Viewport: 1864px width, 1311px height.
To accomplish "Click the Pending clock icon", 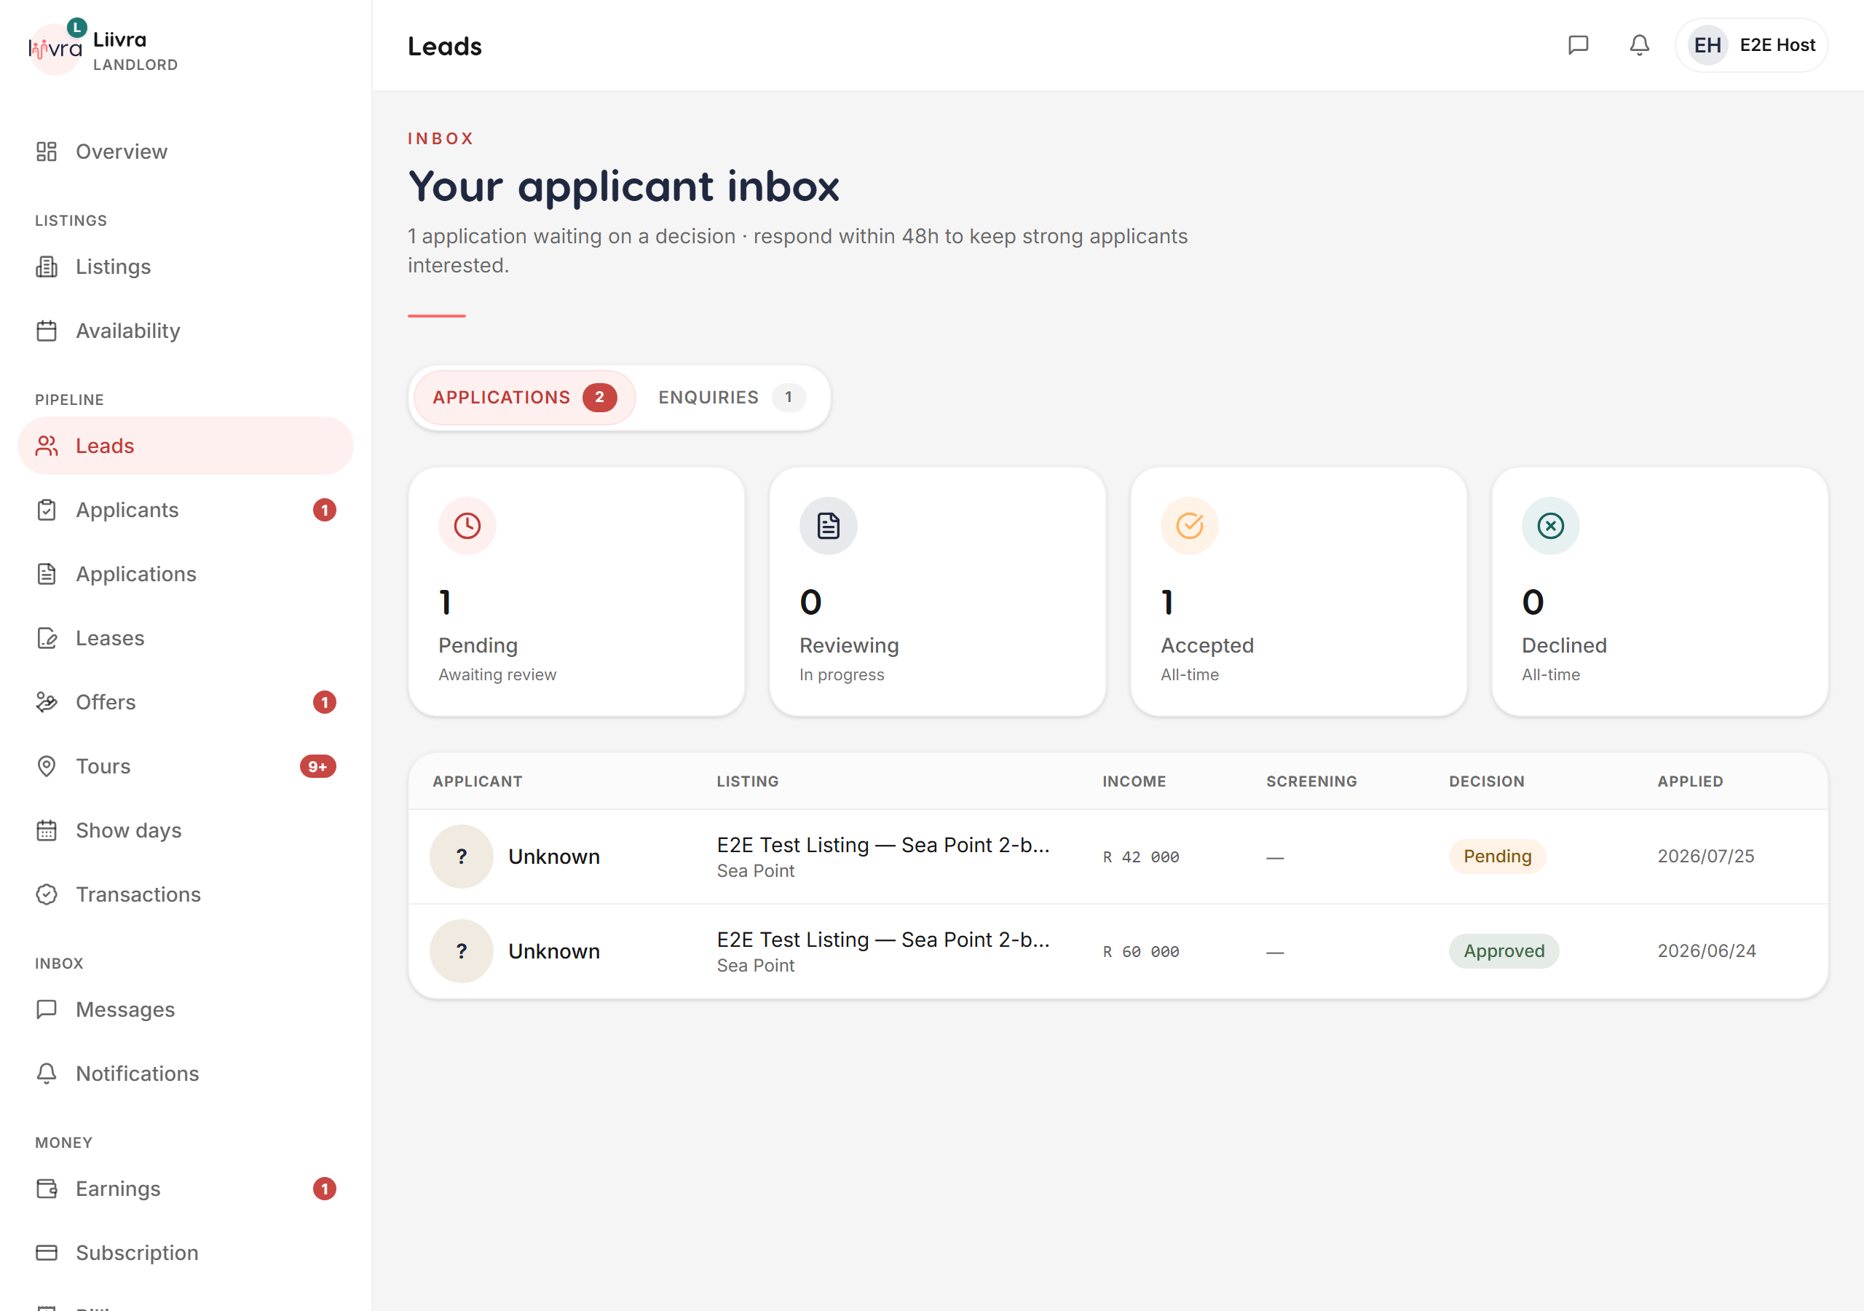I will [x=467, y=526].
